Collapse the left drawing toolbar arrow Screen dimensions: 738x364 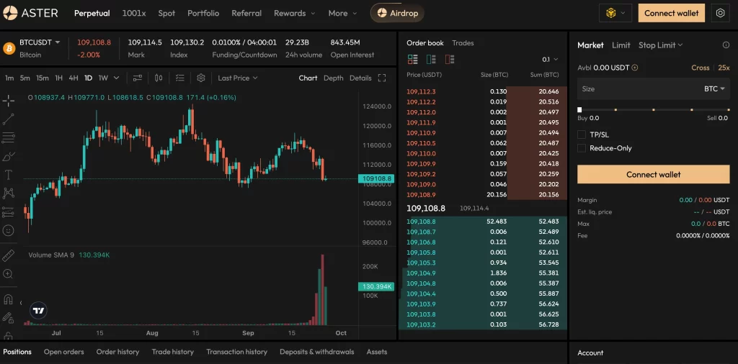click(x=21, y=303)
